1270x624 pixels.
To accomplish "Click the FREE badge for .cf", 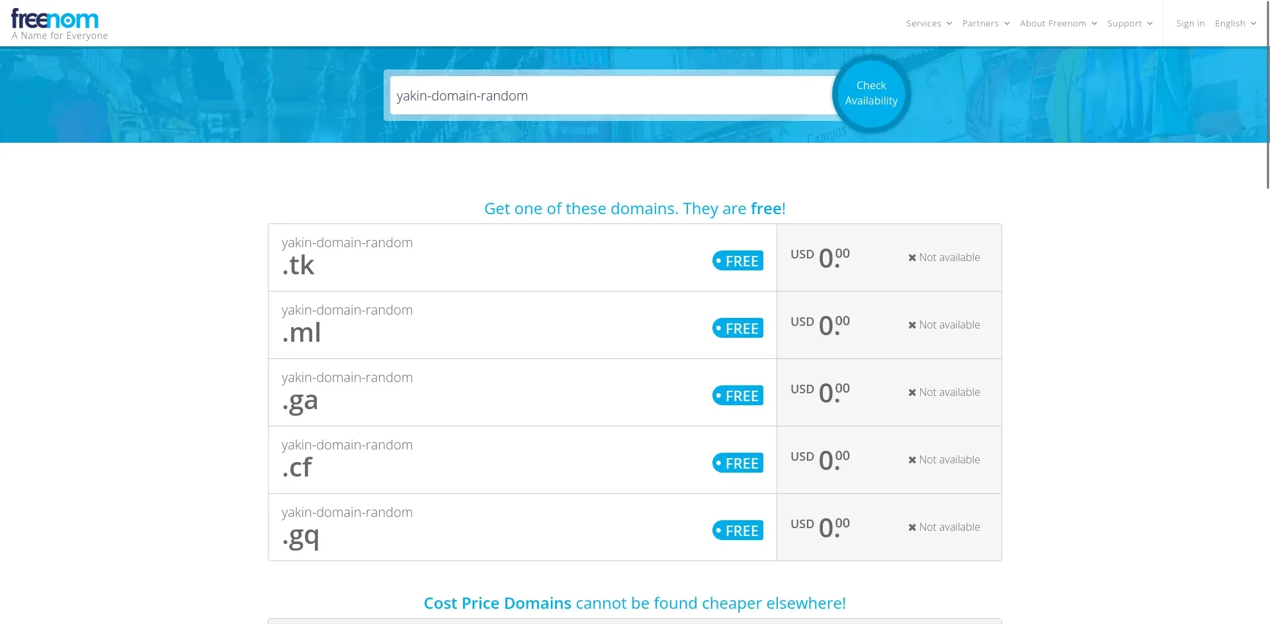I will [738, 463].
